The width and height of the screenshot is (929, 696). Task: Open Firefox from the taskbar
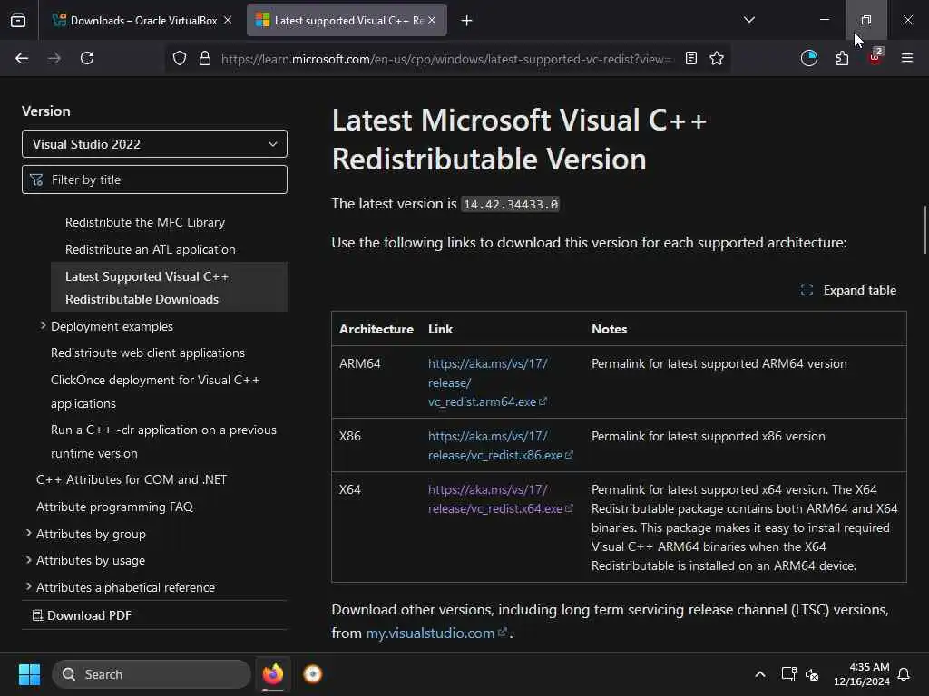[x=273, y=674]
